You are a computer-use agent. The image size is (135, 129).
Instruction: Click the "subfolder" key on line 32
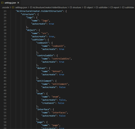coord(38,40)
